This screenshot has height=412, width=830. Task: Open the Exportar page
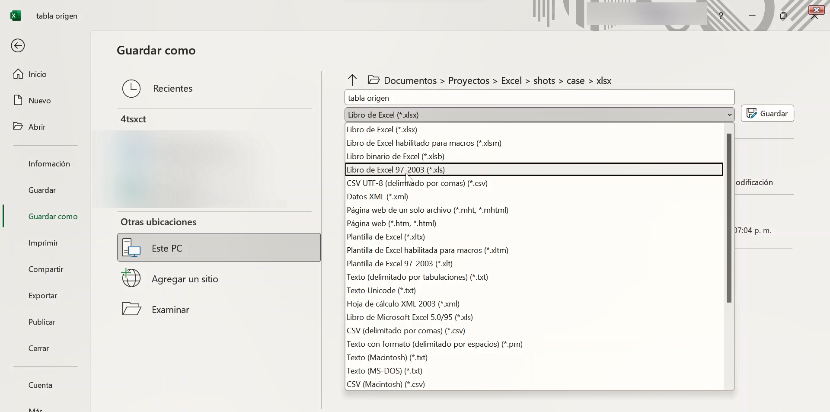coord(43,295)
